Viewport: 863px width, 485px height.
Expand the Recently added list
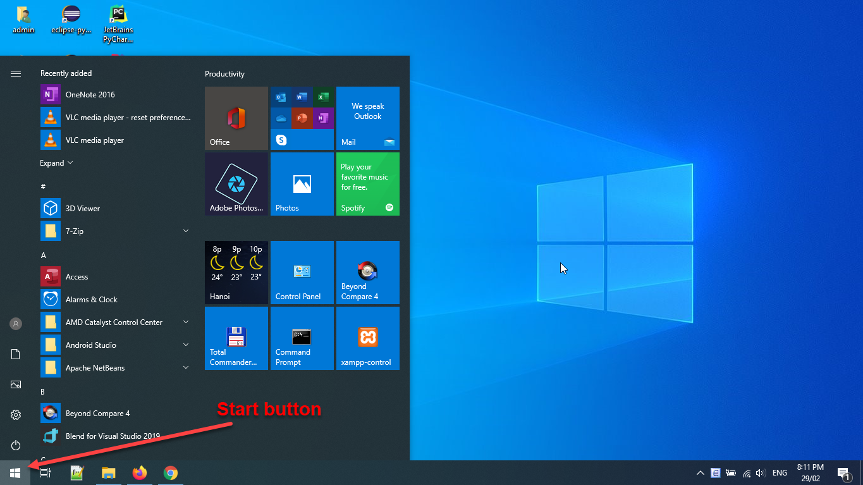click(56, 163)
